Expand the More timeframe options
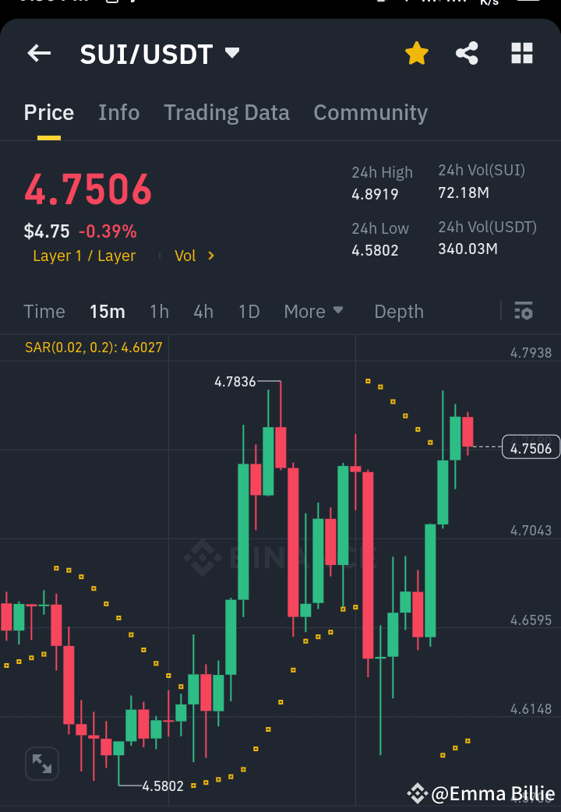 coord(313,311)
